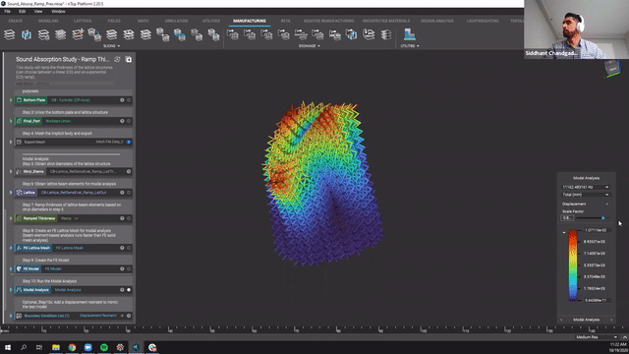Viewport: 629px width, 354px height.
Task: Open the frequency mode dropdown showing Hz value
Action: [x=586, y=187]
